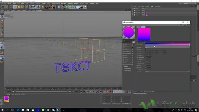199x112 pixels.
Task: Toggle the Transparency channel checkbox
Action: [x=133, y=50]
